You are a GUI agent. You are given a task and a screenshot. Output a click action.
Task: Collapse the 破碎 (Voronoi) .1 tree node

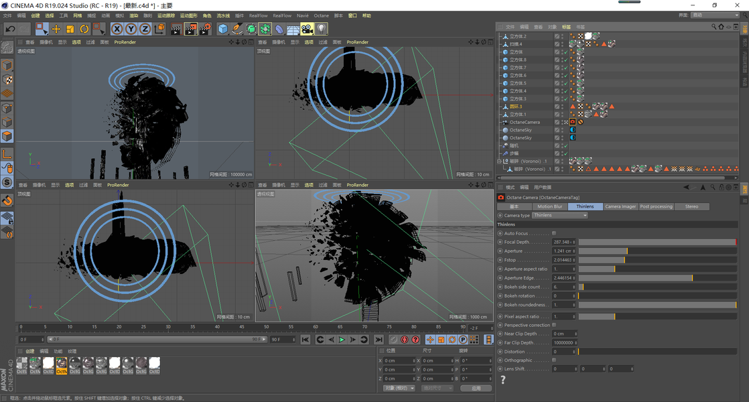(x=499, y=161)
